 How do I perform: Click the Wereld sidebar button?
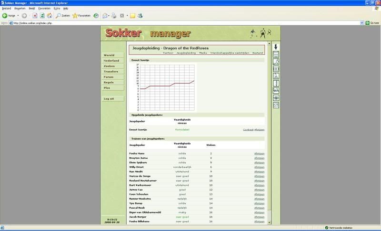[113, 55]
